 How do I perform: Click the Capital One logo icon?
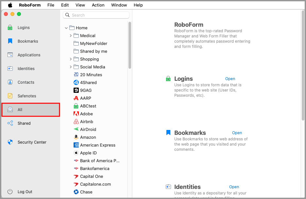pos(76,177)
